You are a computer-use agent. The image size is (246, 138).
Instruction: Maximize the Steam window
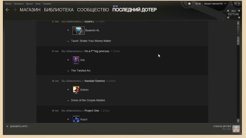[x=235, y=3]
